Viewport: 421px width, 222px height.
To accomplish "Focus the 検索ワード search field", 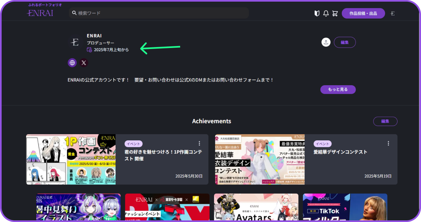I will coord(159,13).
